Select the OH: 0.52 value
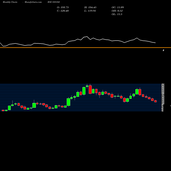171x171 pixels. click(117, 11)
